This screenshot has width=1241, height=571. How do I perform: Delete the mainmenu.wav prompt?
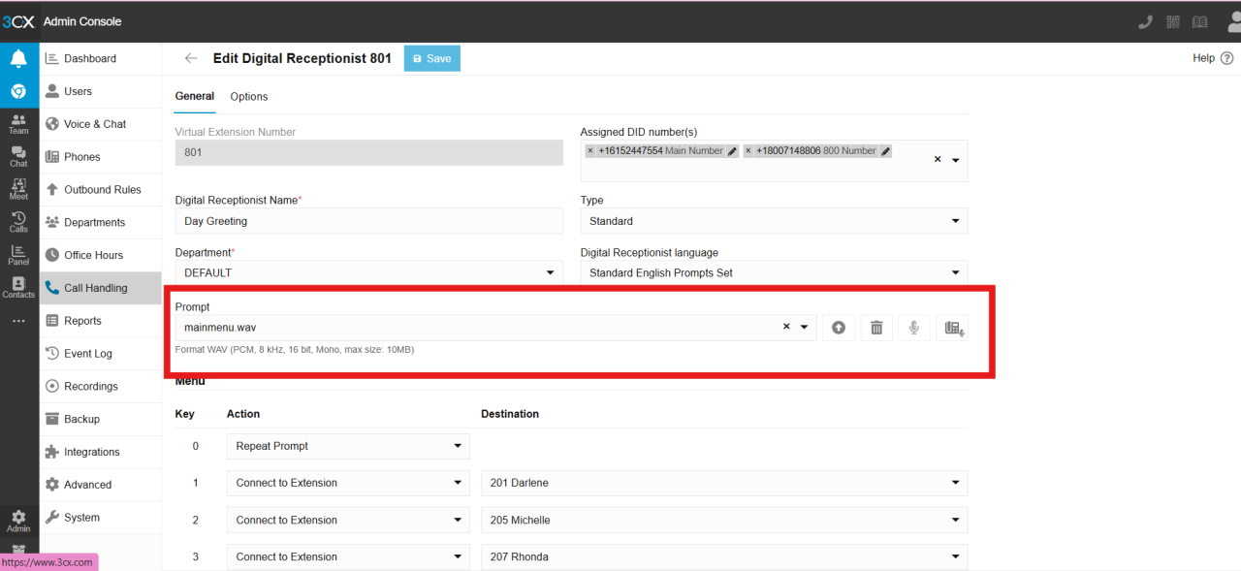coord(875,327)
